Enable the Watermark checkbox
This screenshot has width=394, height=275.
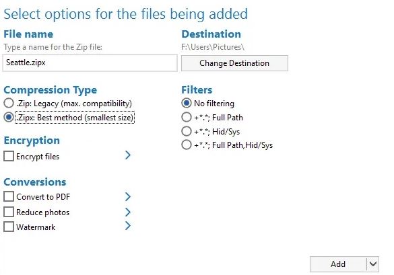[9, 227]
